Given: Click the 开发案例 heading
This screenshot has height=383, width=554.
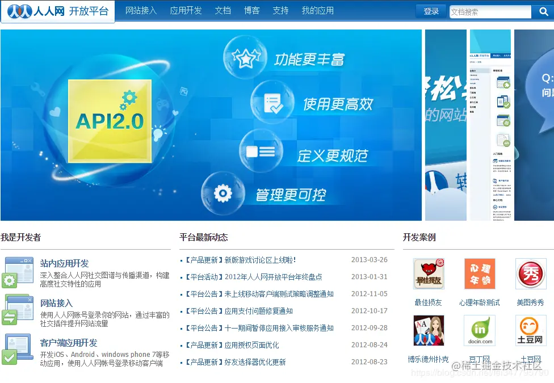Looking at the screenshot, I should (x=419, y=237).
